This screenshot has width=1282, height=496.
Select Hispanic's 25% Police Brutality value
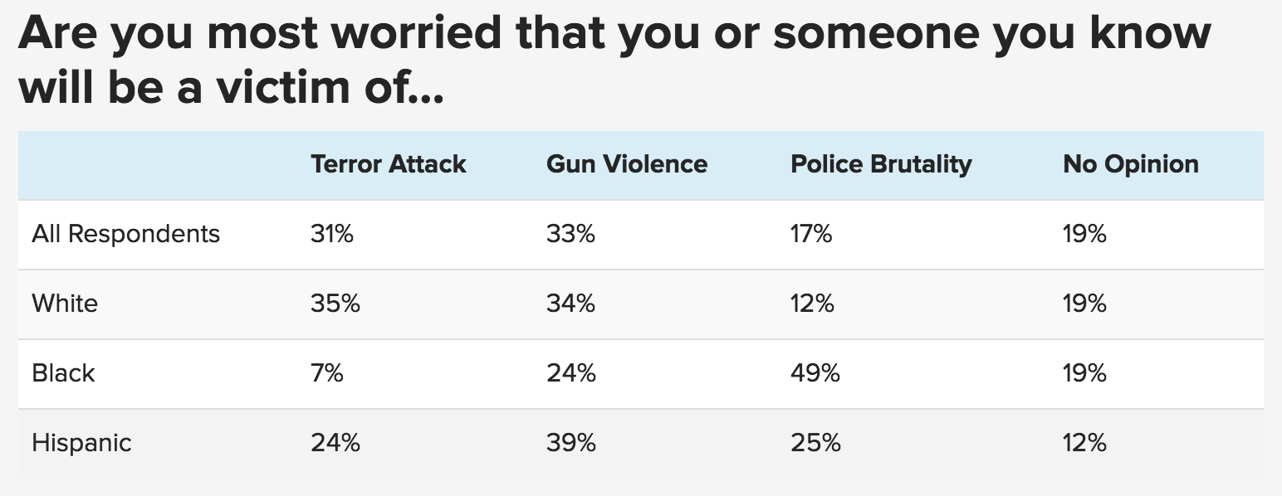pos(815,443)
